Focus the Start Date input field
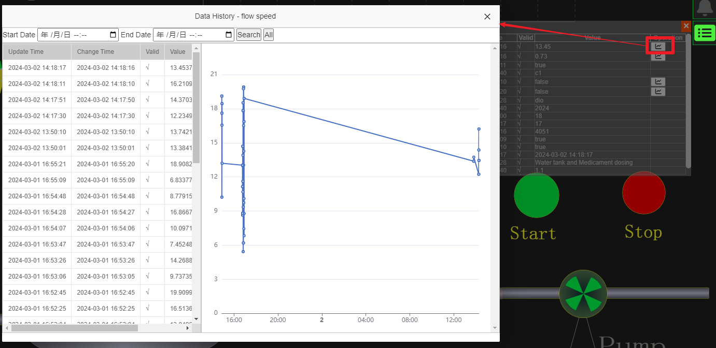Image resolution: width=716 pixels, height=348 pixels. pos(78,35)
